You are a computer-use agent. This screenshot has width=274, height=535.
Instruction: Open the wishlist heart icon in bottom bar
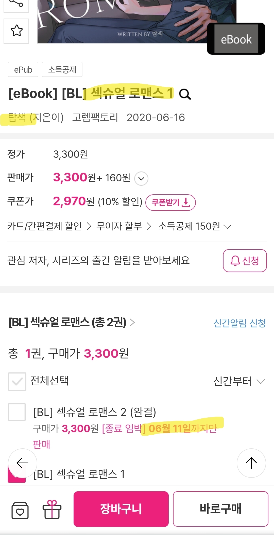click(20, 510)
